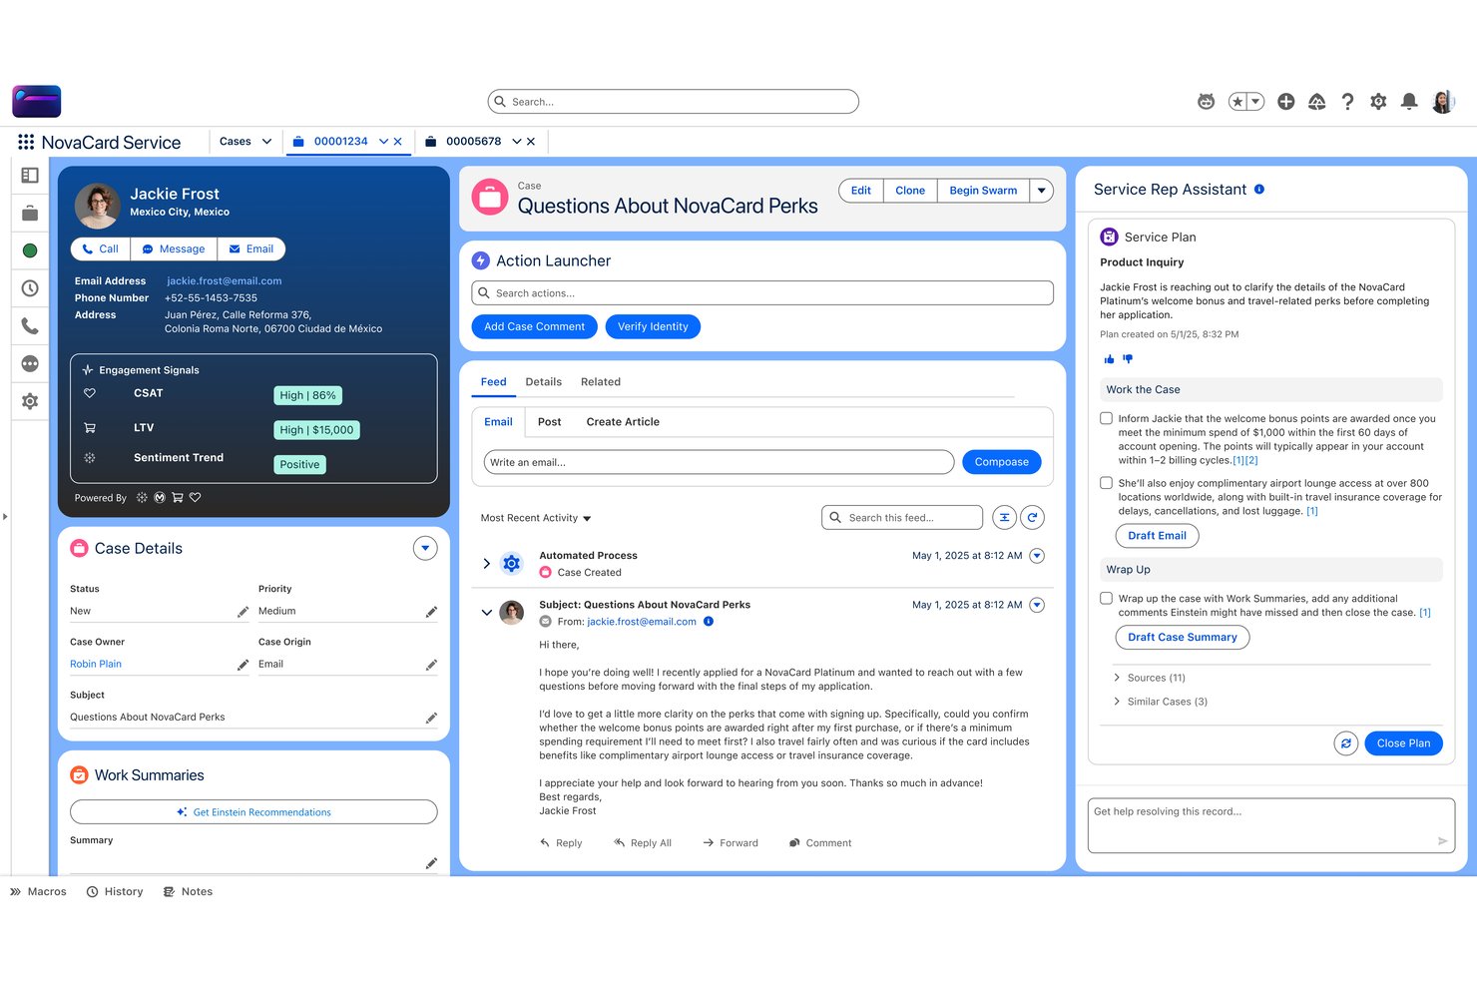
Task: Open the phone icon in left sidebar
Action: 30,325
